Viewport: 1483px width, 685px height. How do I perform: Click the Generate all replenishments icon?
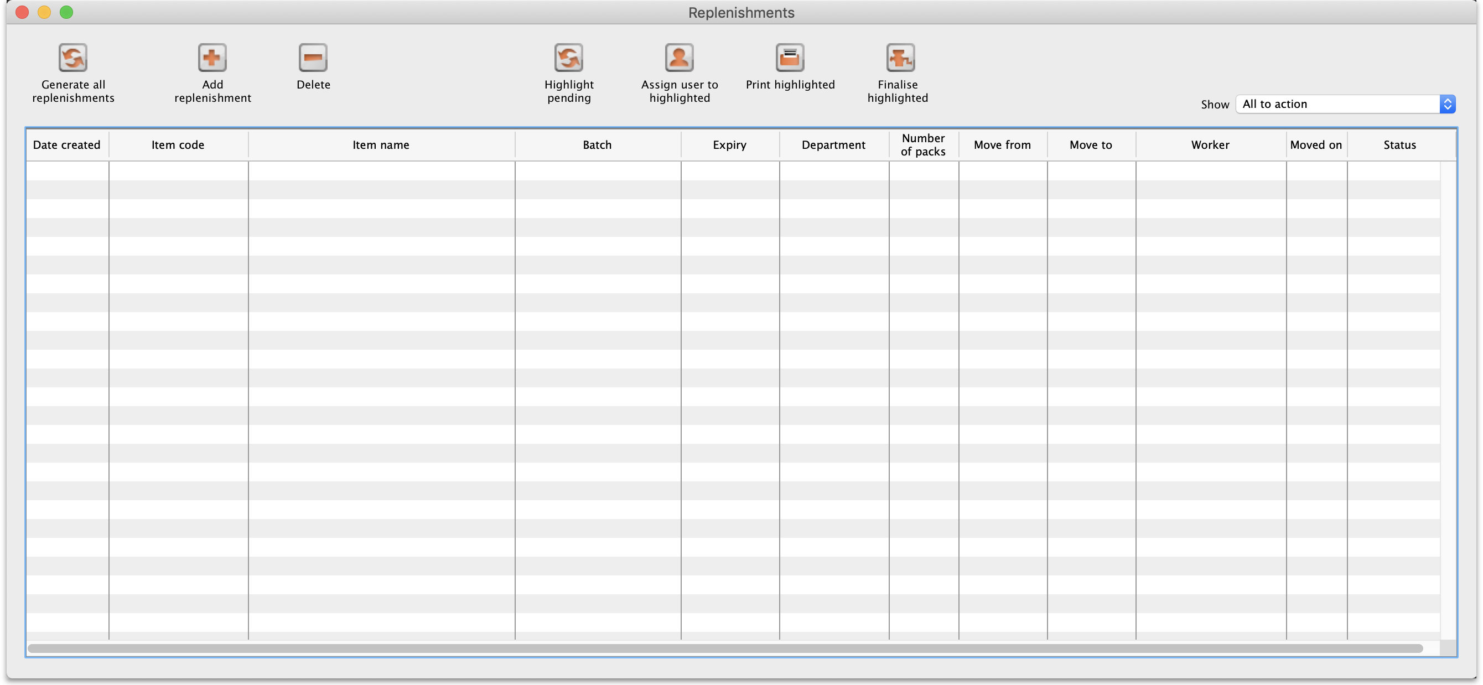click(x=73, y=58)
